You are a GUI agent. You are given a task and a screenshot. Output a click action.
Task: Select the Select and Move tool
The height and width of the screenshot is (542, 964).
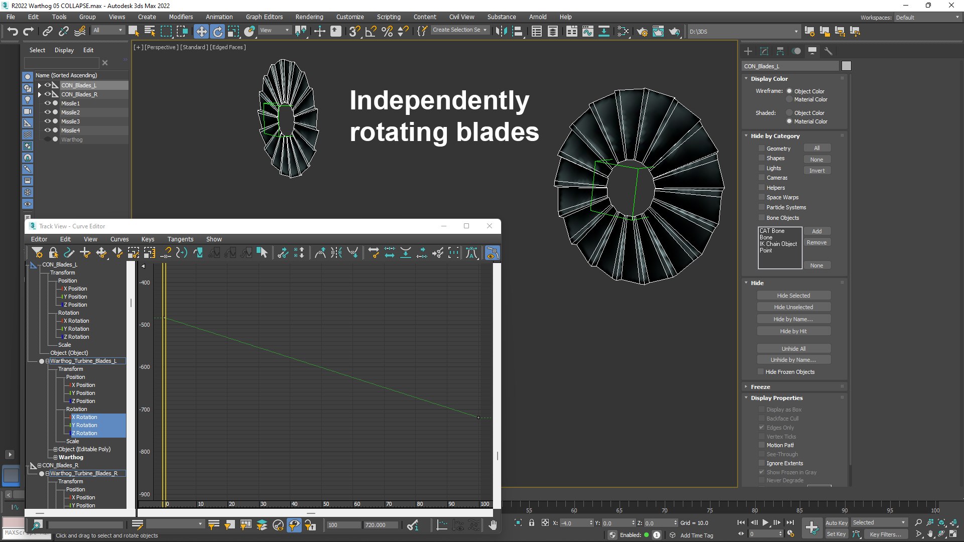(201, 32)
